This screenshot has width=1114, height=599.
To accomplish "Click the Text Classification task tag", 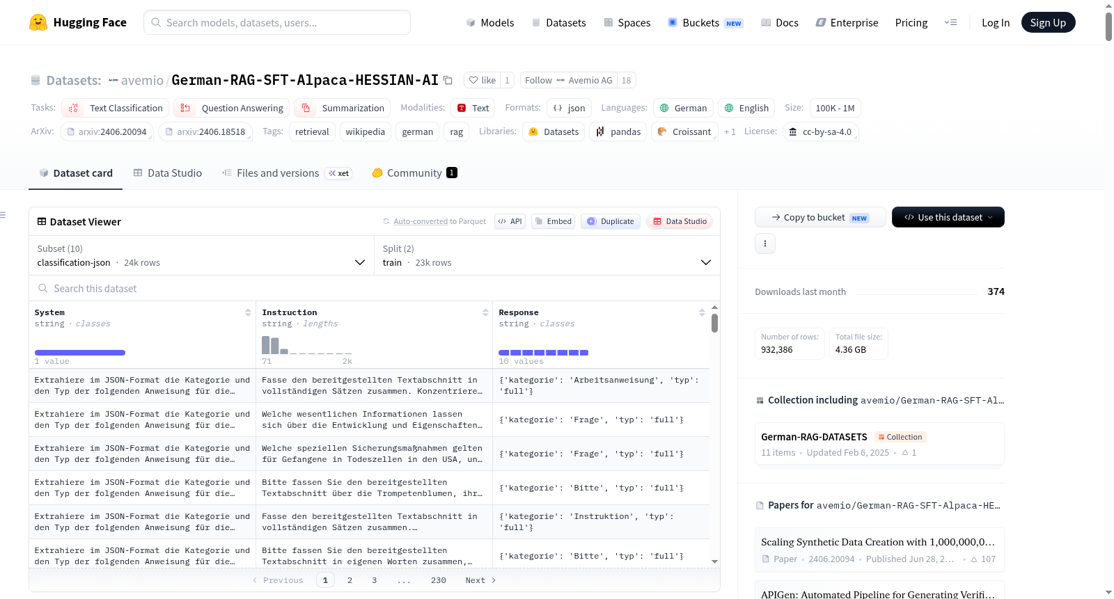I will [x=116, y=108].
